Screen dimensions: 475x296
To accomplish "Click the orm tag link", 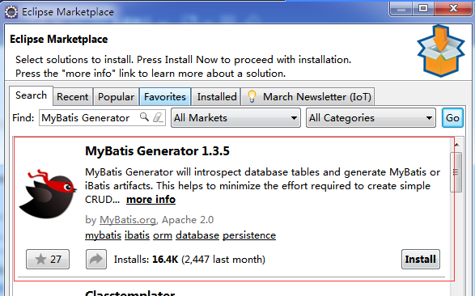I will click(163, 235).
